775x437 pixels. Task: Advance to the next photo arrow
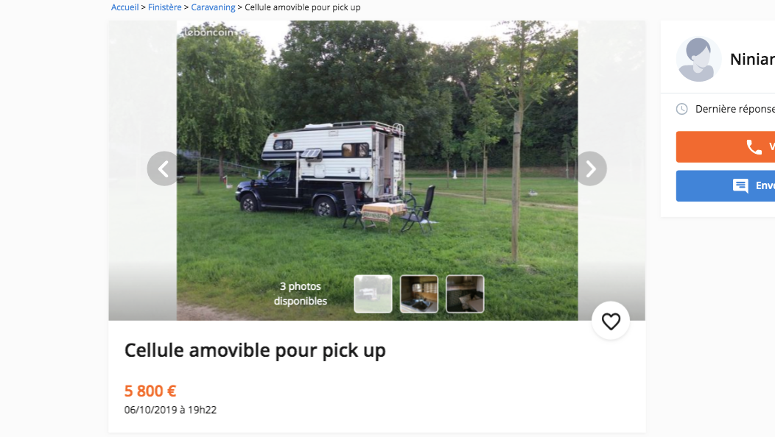tap(590, 169)
